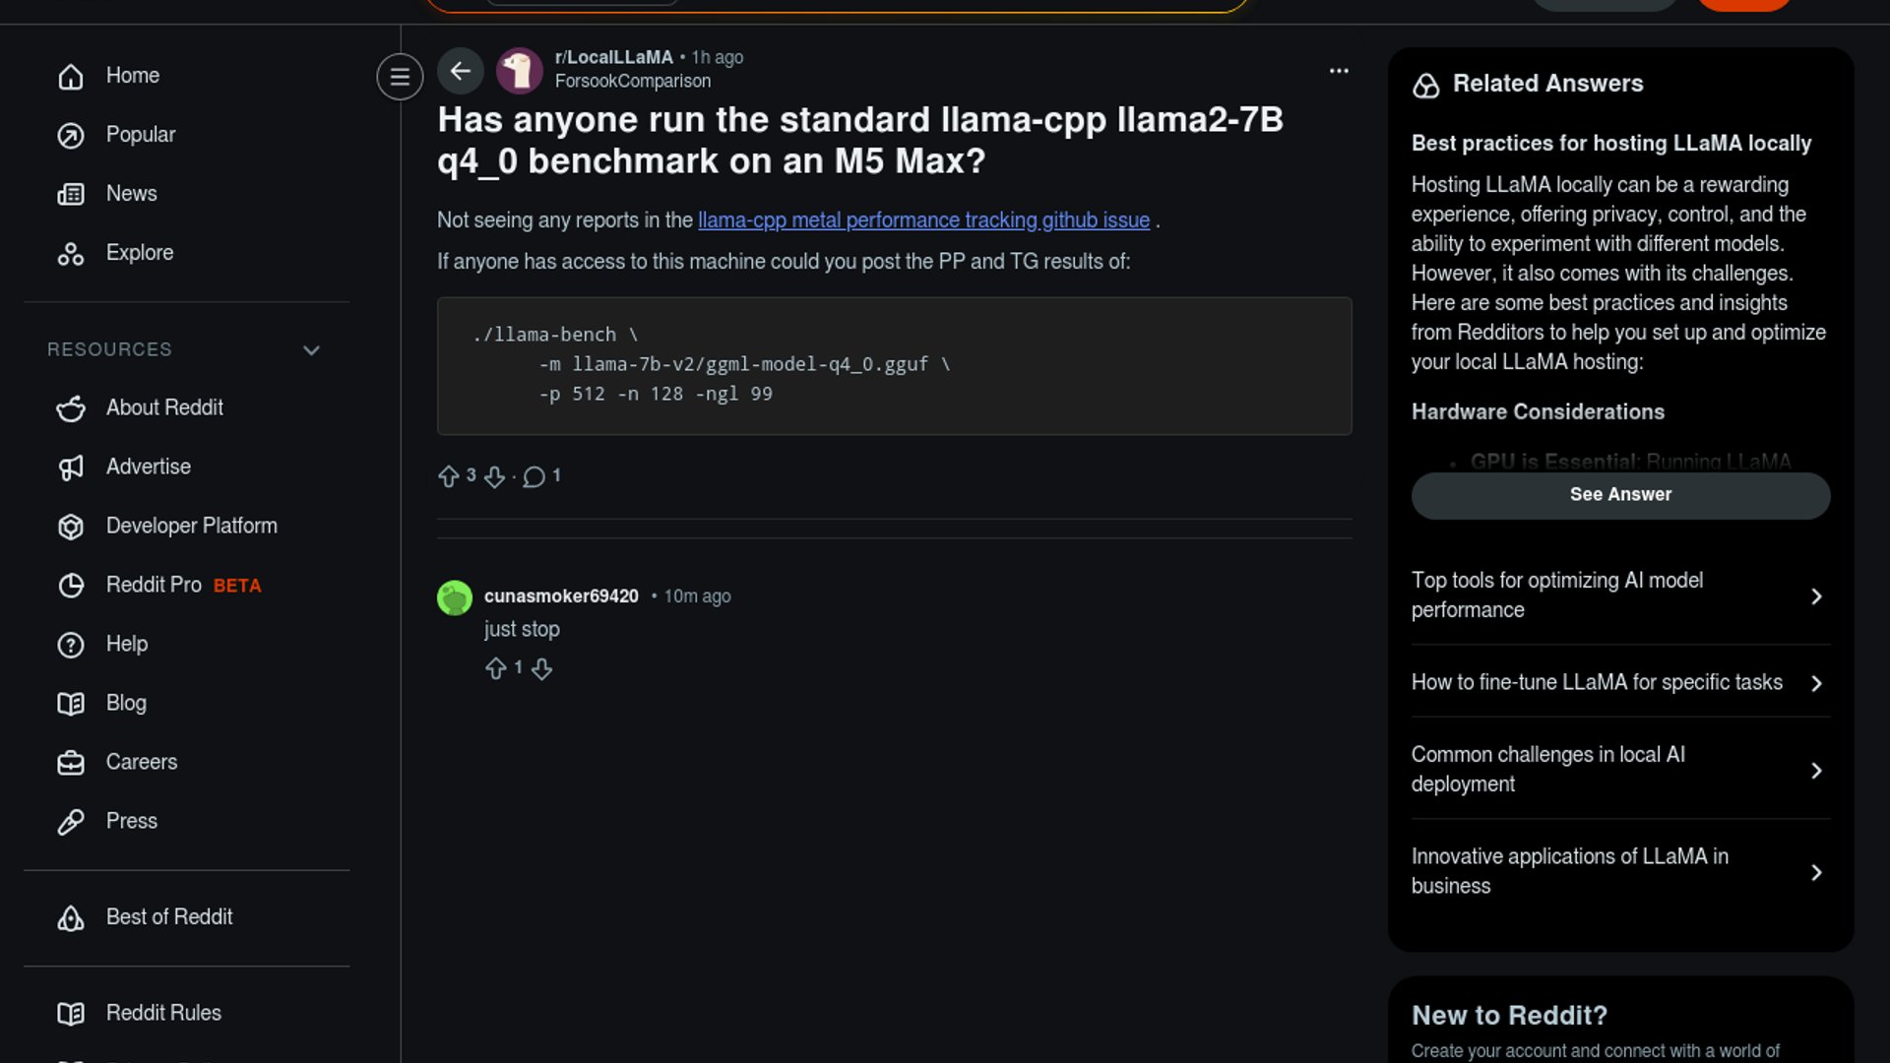Click the back arrow button
This screenshot has width=1890, height=1063.
point(460,71)
